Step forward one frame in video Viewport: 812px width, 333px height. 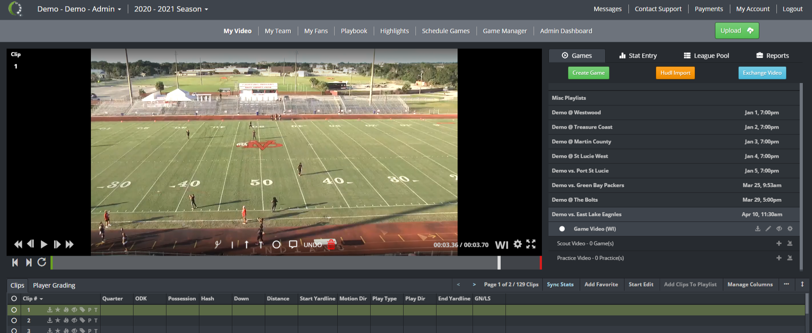point(57,244)
